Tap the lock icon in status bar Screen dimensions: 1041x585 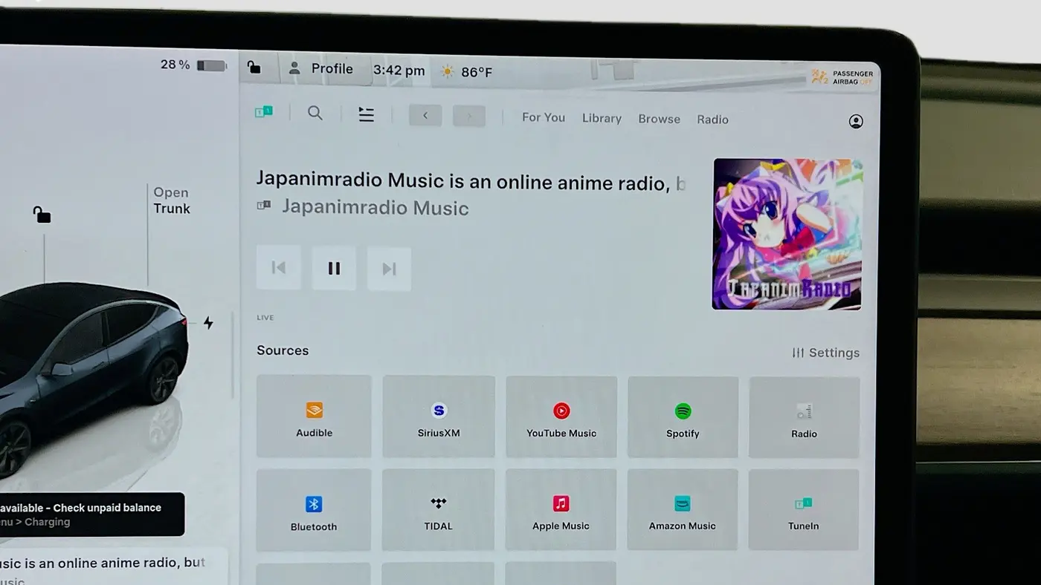pyautogui.click(x=254, y=68)
